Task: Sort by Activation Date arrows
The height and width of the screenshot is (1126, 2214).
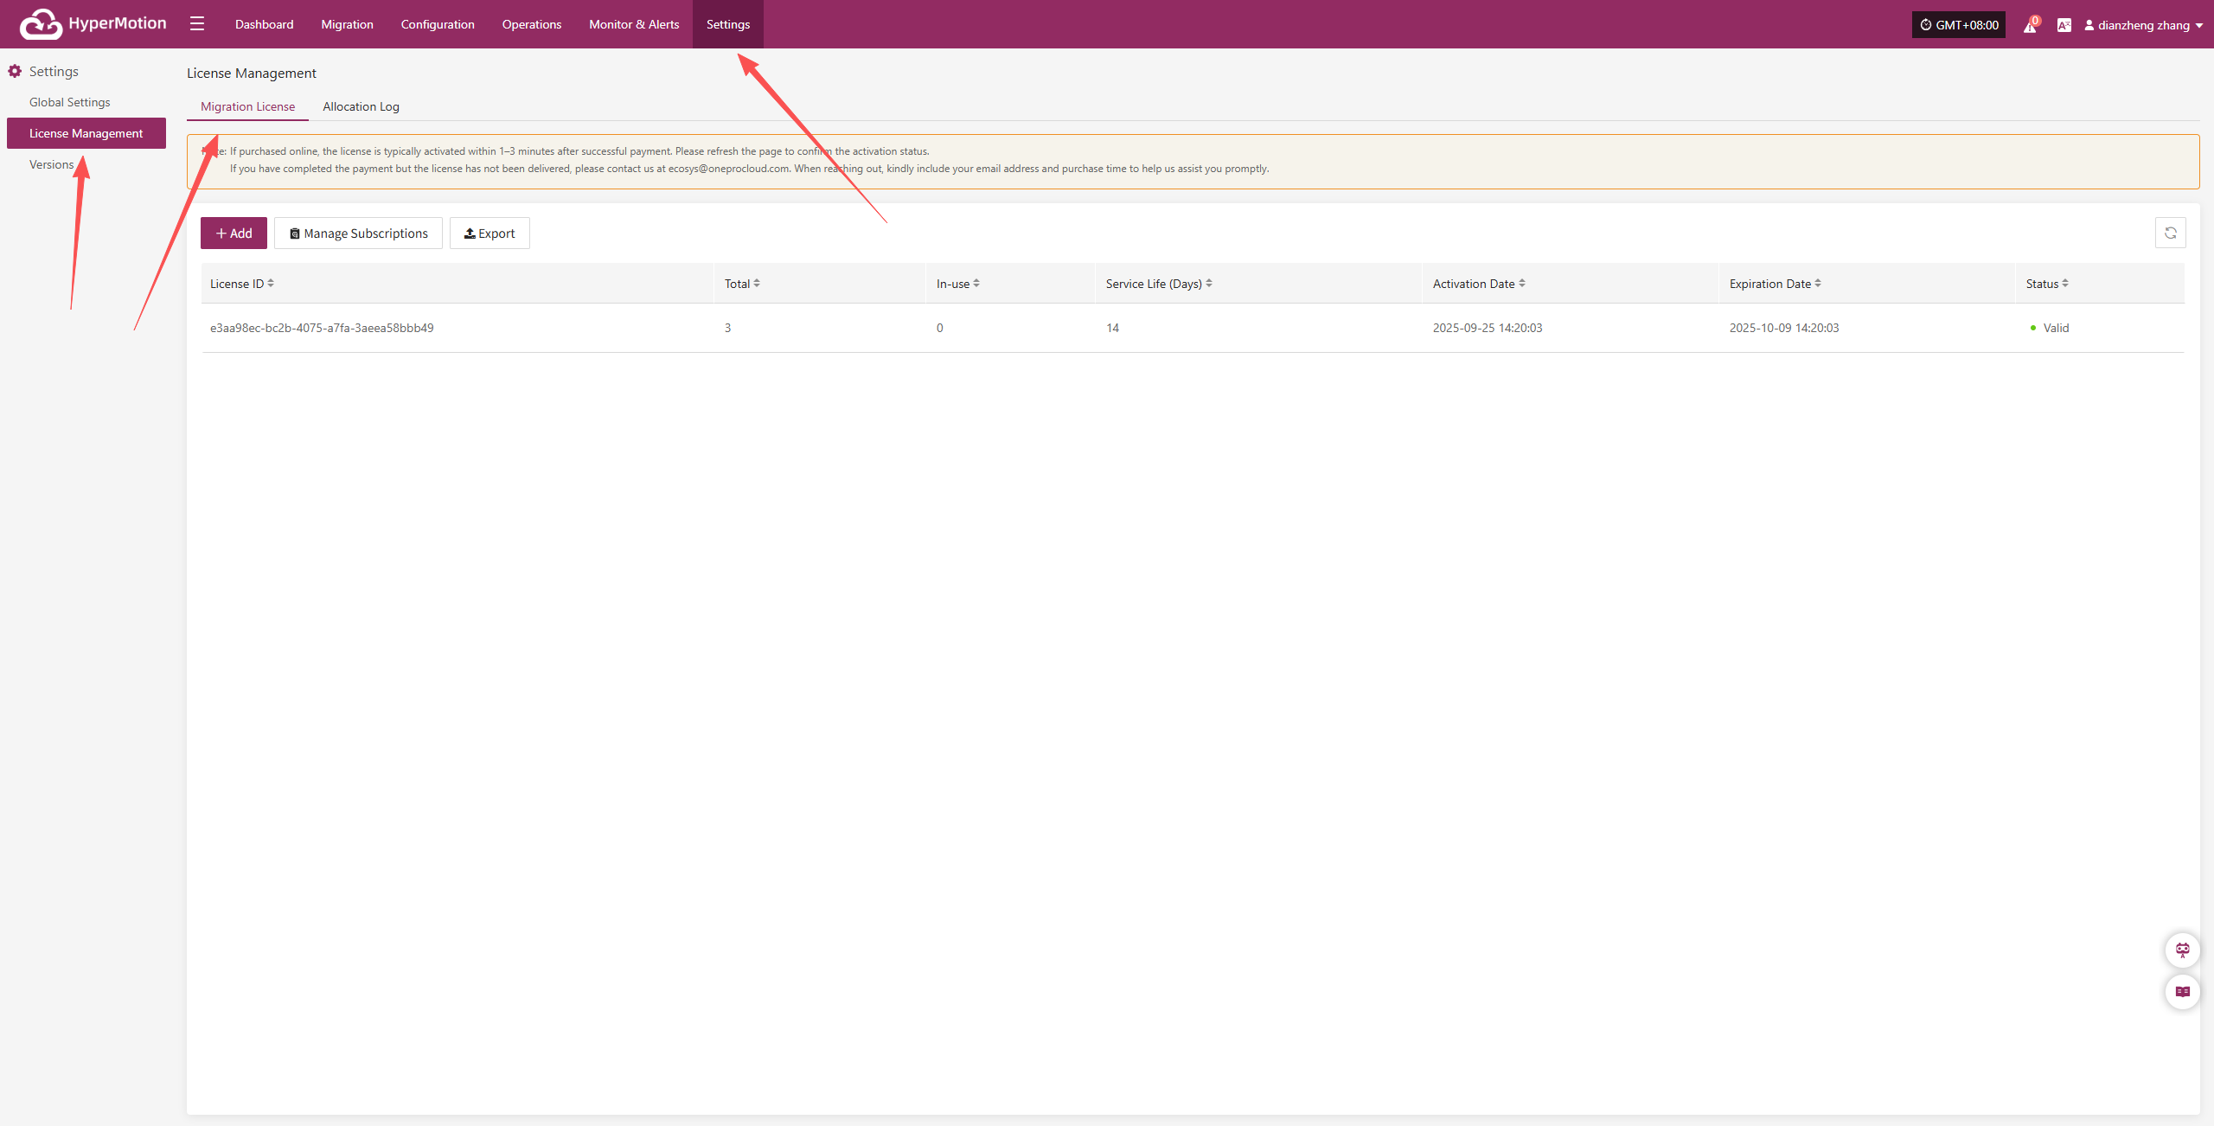Action: pos(1522,284)
